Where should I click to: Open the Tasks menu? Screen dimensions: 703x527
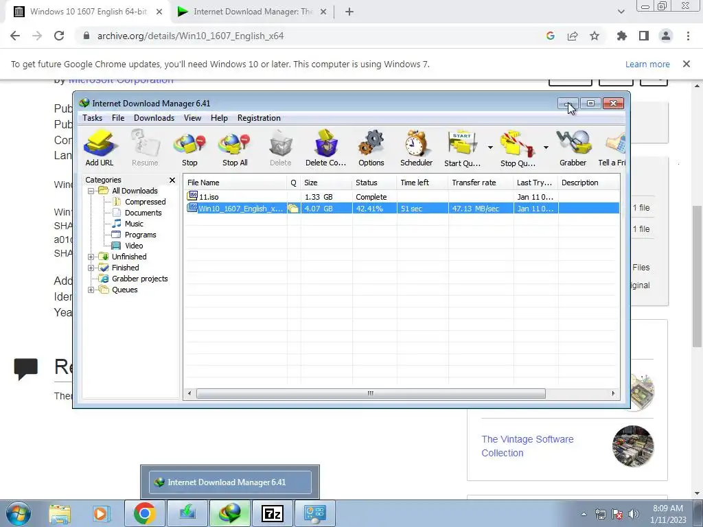[93, 118]
